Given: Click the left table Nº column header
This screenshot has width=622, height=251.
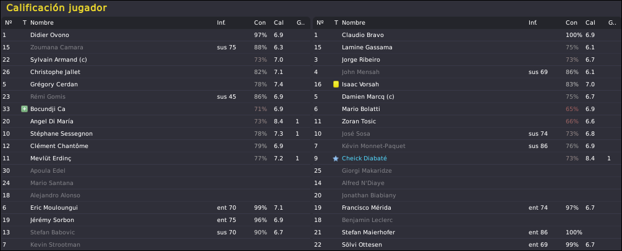Looking at the screenshot, I should tap(8, 23).
